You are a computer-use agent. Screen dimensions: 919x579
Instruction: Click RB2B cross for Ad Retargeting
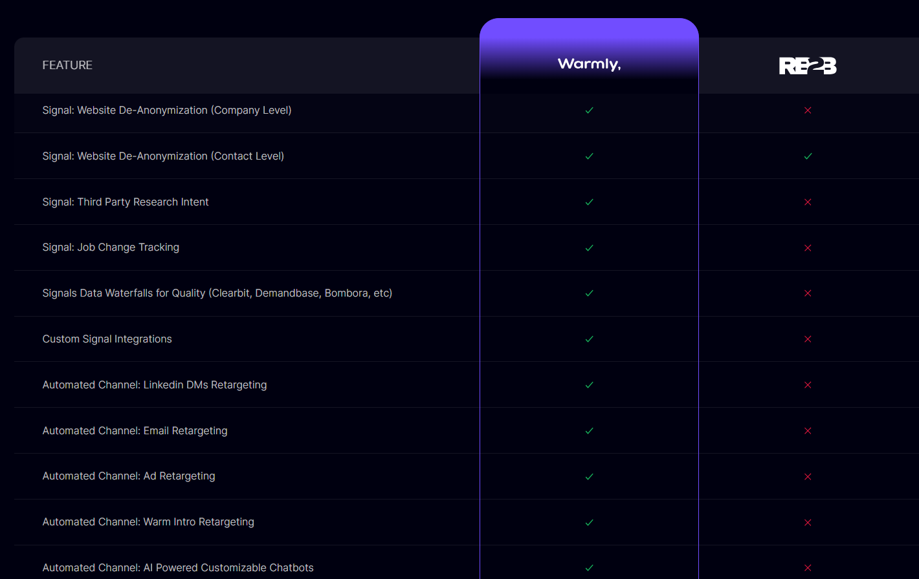click(x=808, y=477)
